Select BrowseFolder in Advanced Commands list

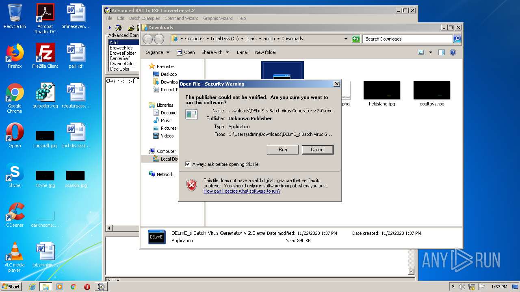123,53
